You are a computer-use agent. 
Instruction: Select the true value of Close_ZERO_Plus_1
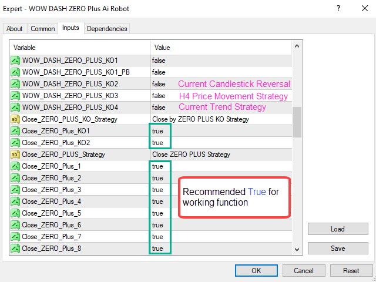[157, 166]
